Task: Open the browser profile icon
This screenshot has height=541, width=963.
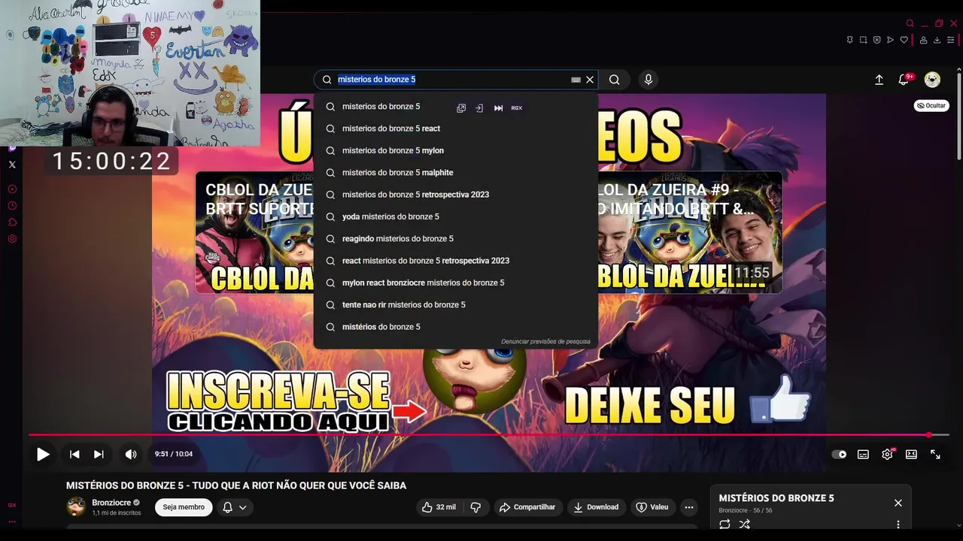Action: coord(924,40)
